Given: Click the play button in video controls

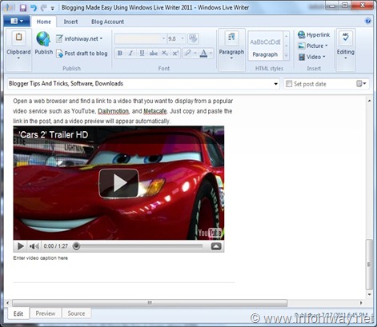Looking at the screenshot, I should tap(20, 246).
